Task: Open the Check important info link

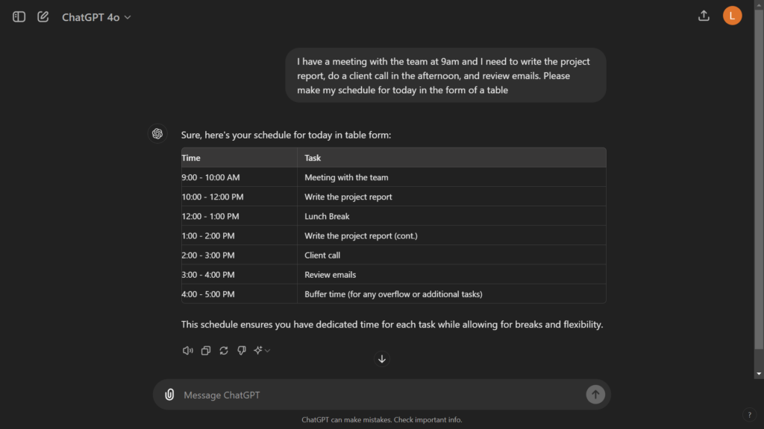Action: tap(425, 419)
